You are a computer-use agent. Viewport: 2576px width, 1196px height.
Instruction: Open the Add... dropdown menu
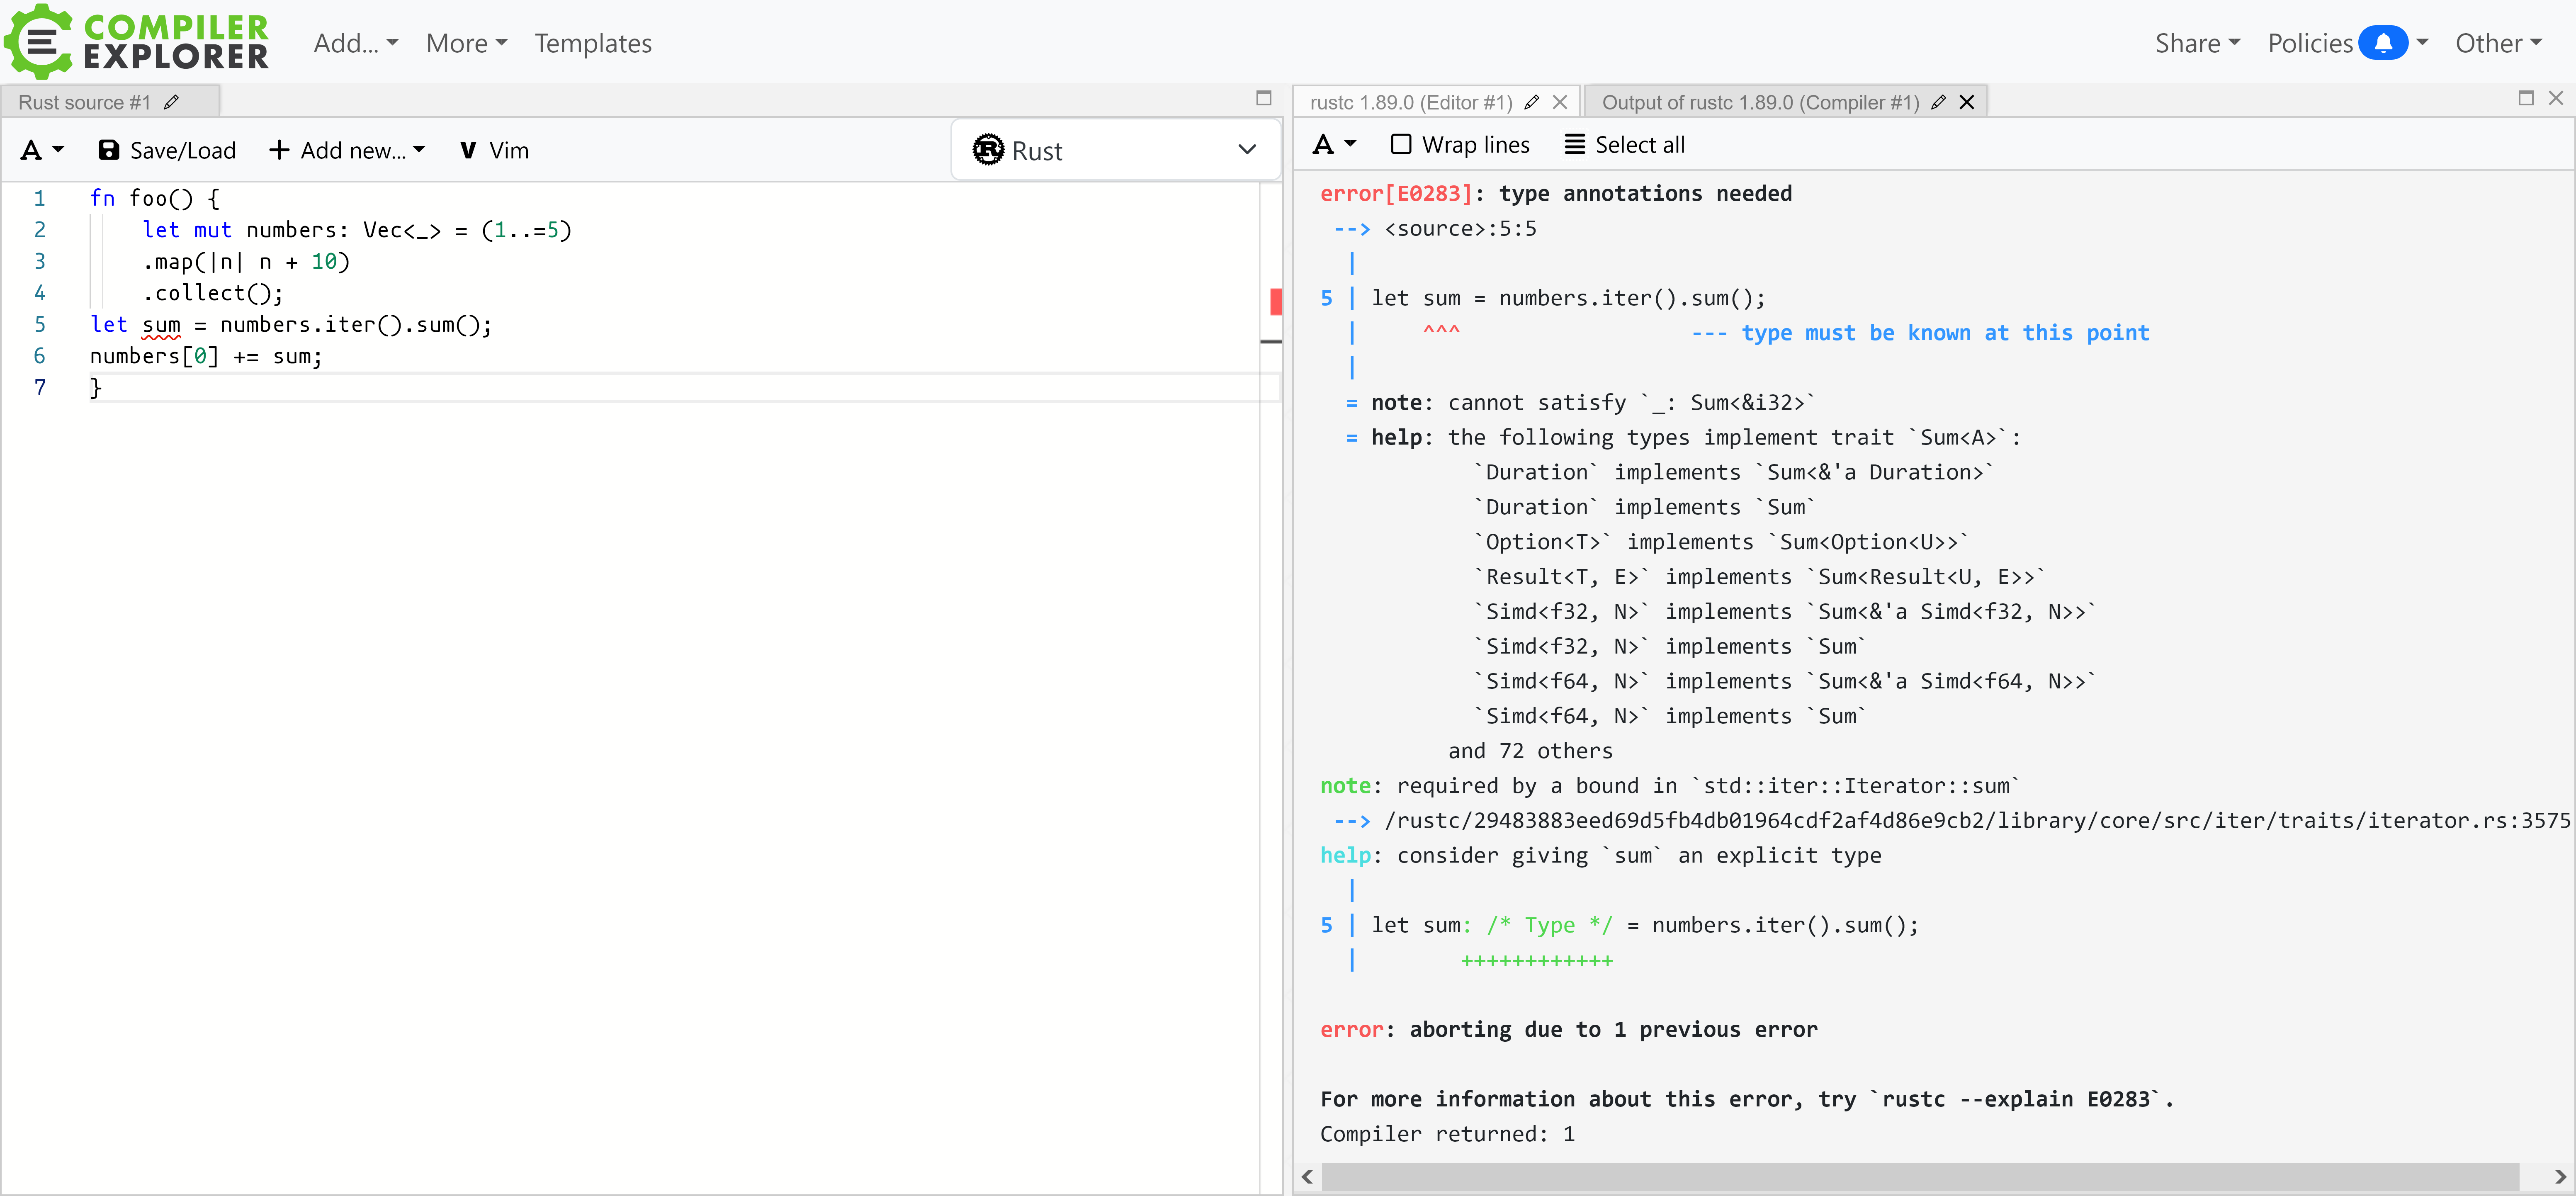click(355, 43)
